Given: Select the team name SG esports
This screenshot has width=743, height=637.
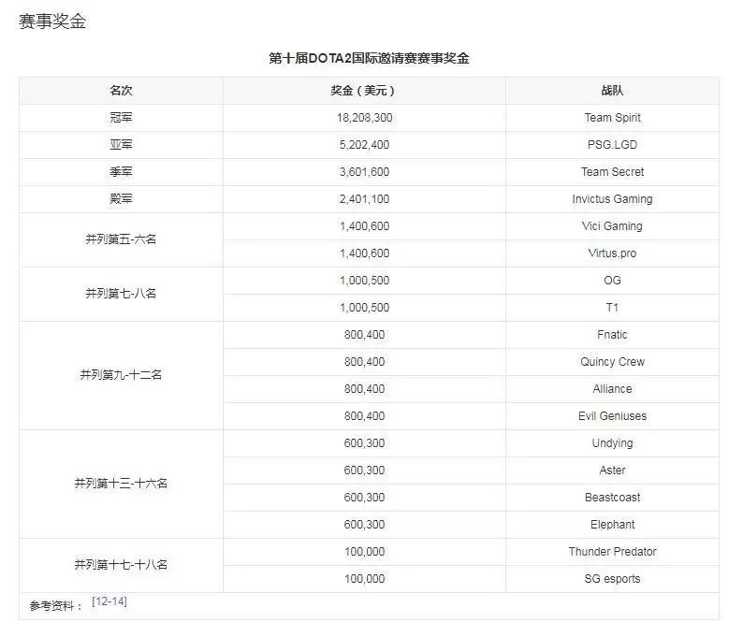Looking at the screenshot, I should (x=612, y=578).
